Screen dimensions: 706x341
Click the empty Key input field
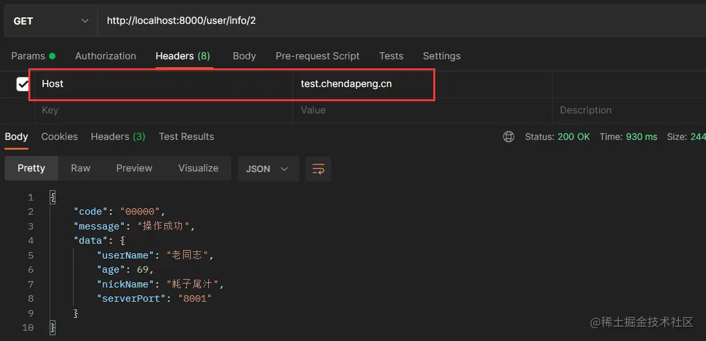tap(161, 110)
